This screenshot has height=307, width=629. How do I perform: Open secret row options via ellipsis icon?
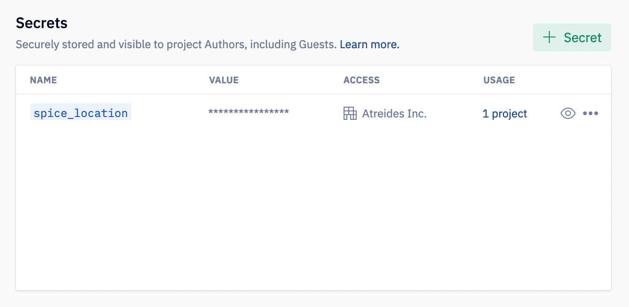pos(591,113)
